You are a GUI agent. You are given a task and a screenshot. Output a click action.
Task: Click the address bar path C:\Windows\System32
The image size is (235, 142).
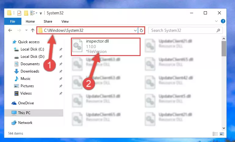click(x=64, y=31)
